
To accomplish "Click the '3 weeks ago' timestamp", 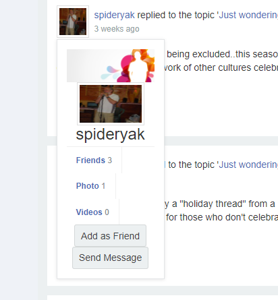I will pos(117,29).
